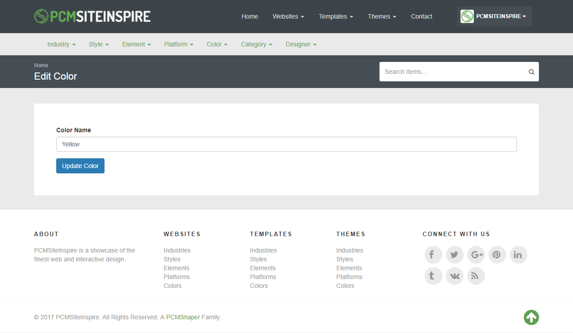Click the ABOUT footer heading
Image resolution: width=573 pixels, height=333 pixels.
click(46, 234)
